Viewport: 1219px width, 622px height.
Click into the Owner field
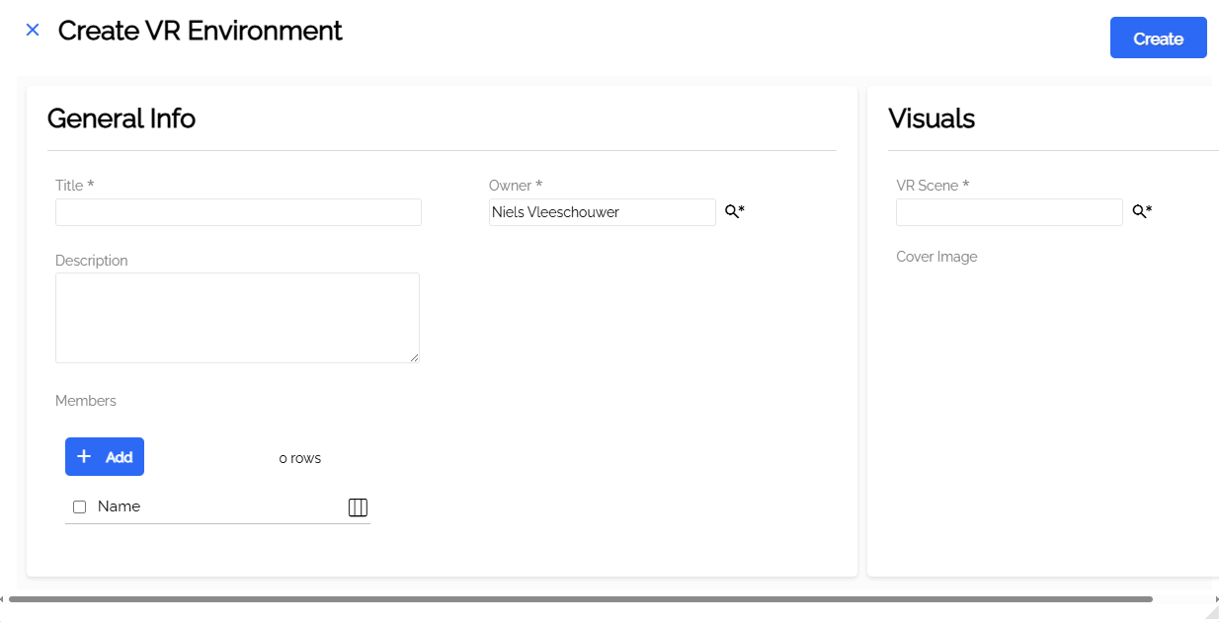pyautogui.click(x=602, y=212)
